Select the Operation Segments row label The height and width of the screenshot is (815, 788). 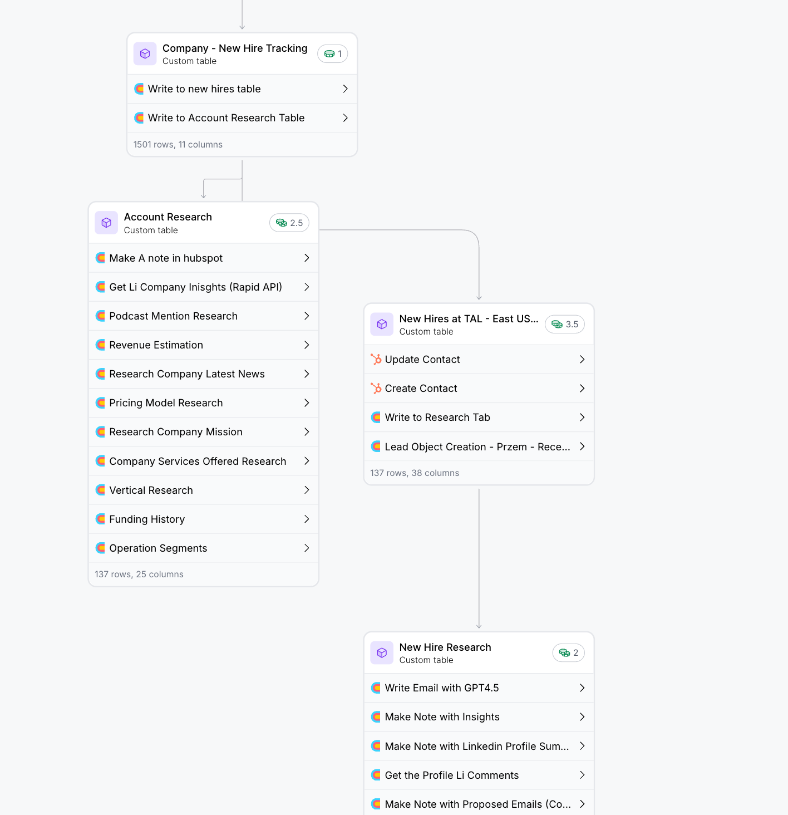pyautogui.click(x=159, y=548)
